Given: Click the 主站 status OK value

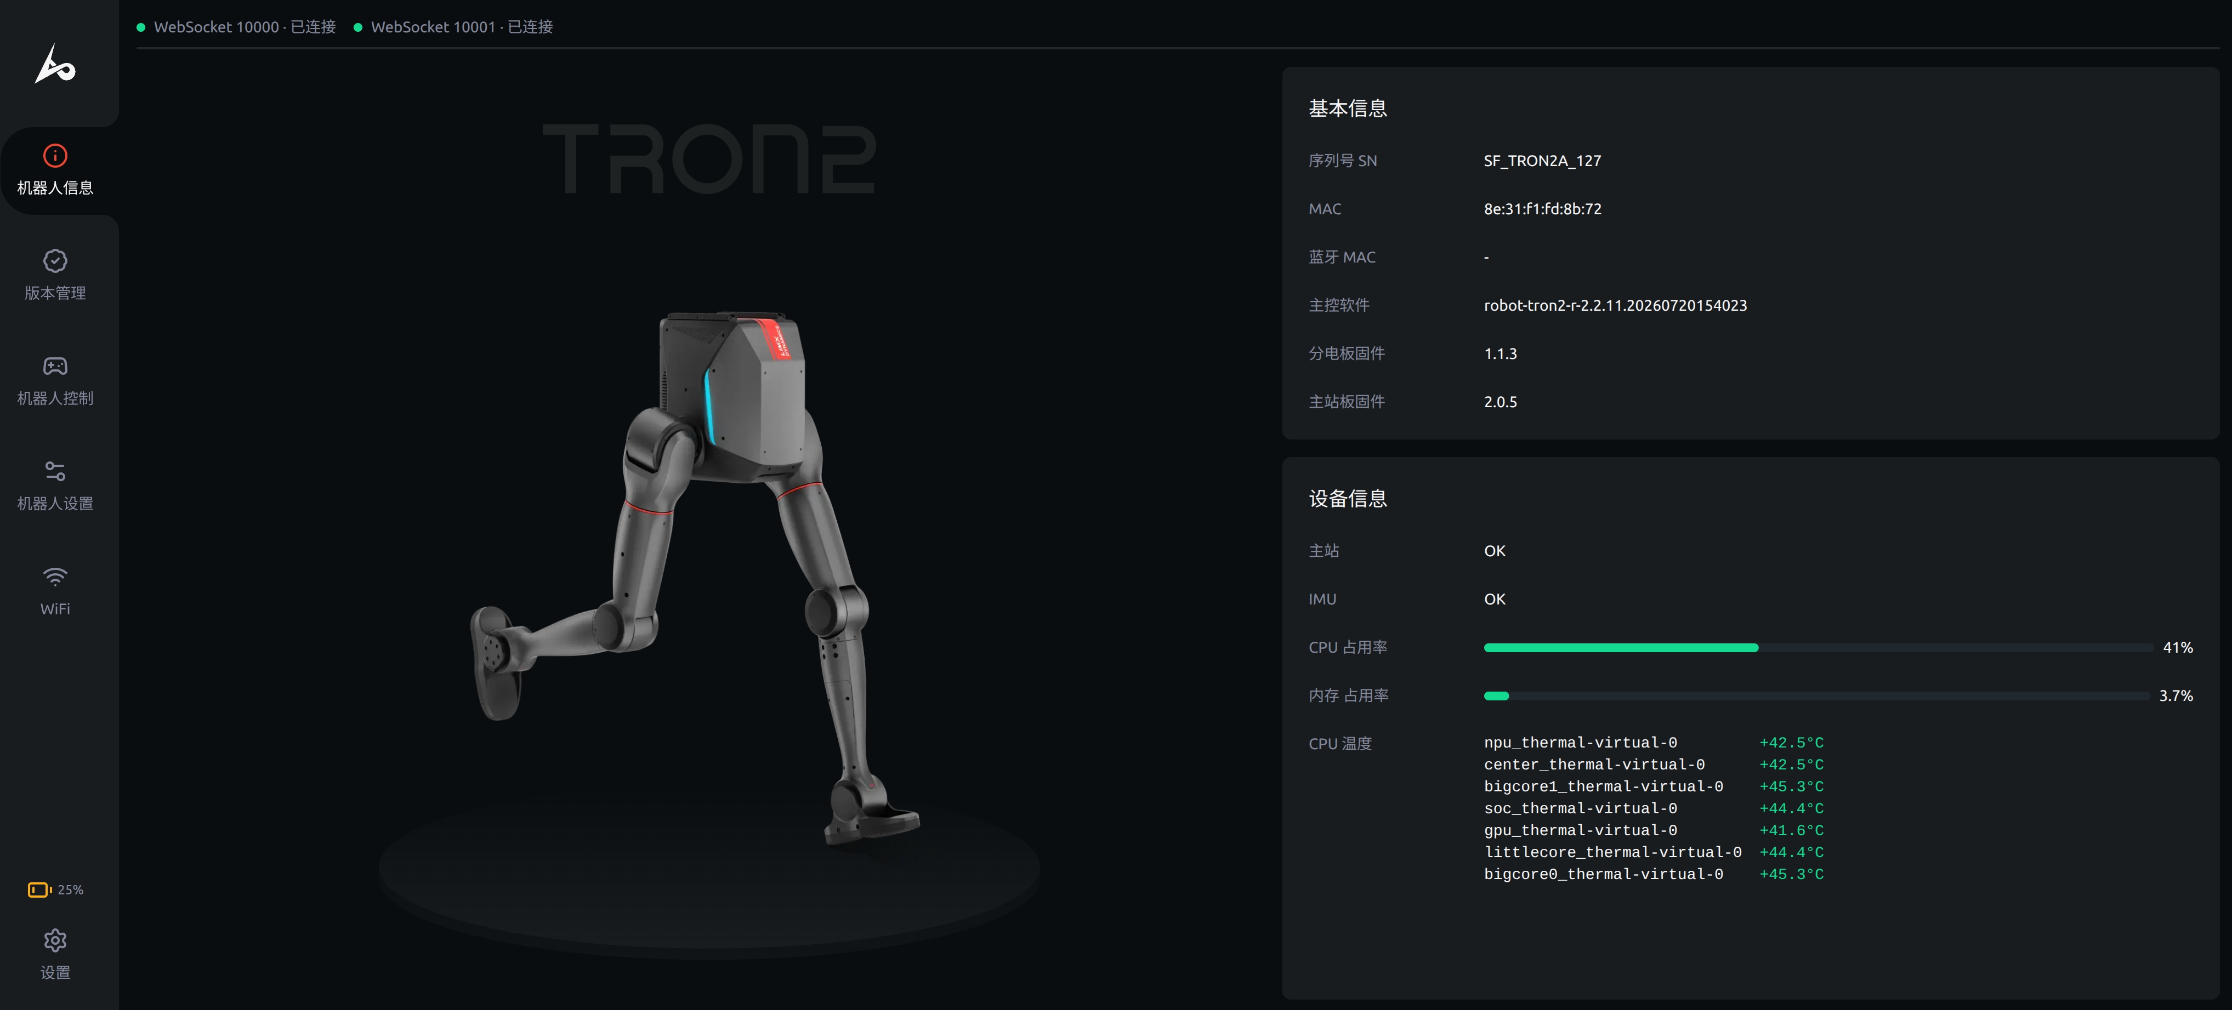Looking at the screenshot, I should pyautogui.click(x=1495, y=552).
